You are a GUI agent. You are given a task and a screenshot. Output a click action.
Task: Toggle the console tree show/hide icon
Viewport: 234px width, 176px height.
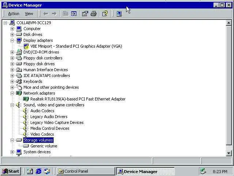(74, 14)
